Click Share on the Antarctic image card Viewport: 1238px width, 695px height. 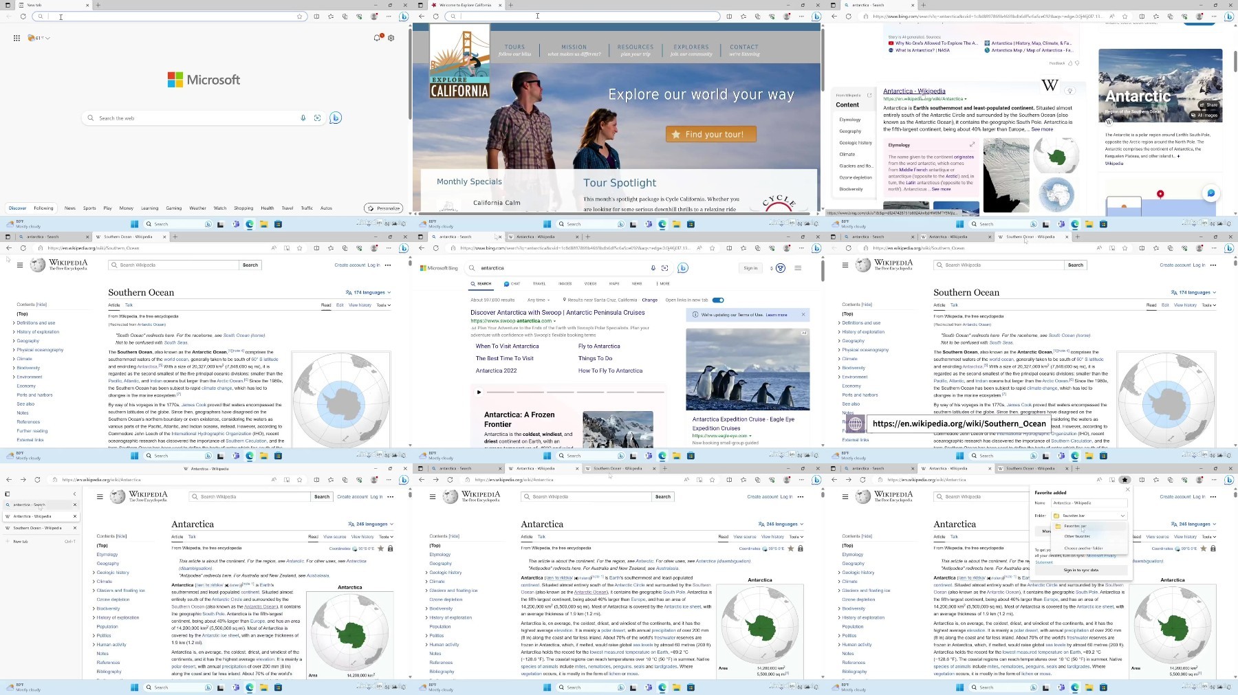pos(1208,105)
